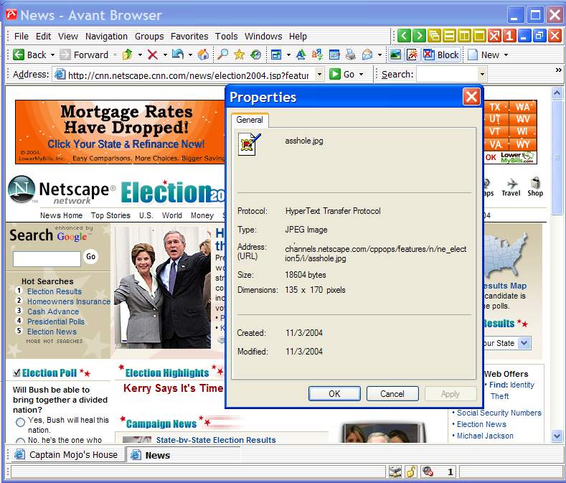Open the Search magnifier icon
566x483 pixels.
coord(222,55)
